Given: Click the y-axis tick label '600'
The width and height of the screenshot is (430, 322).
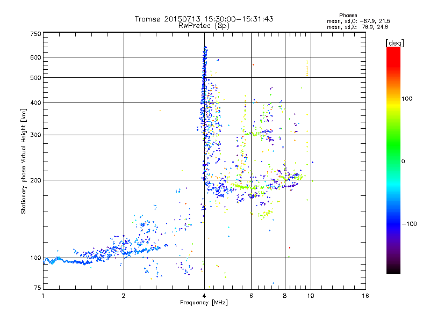Looking at the screenshot, I should (x=35, y=57).
